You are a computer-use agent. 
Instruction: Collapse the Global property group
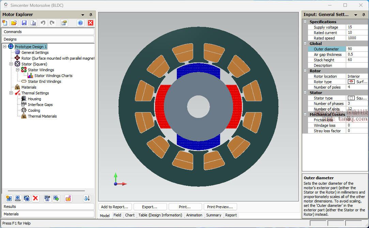(305, 44)
